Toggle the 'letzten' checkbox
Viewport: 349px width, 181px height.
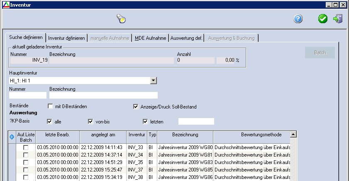point(145,121)
